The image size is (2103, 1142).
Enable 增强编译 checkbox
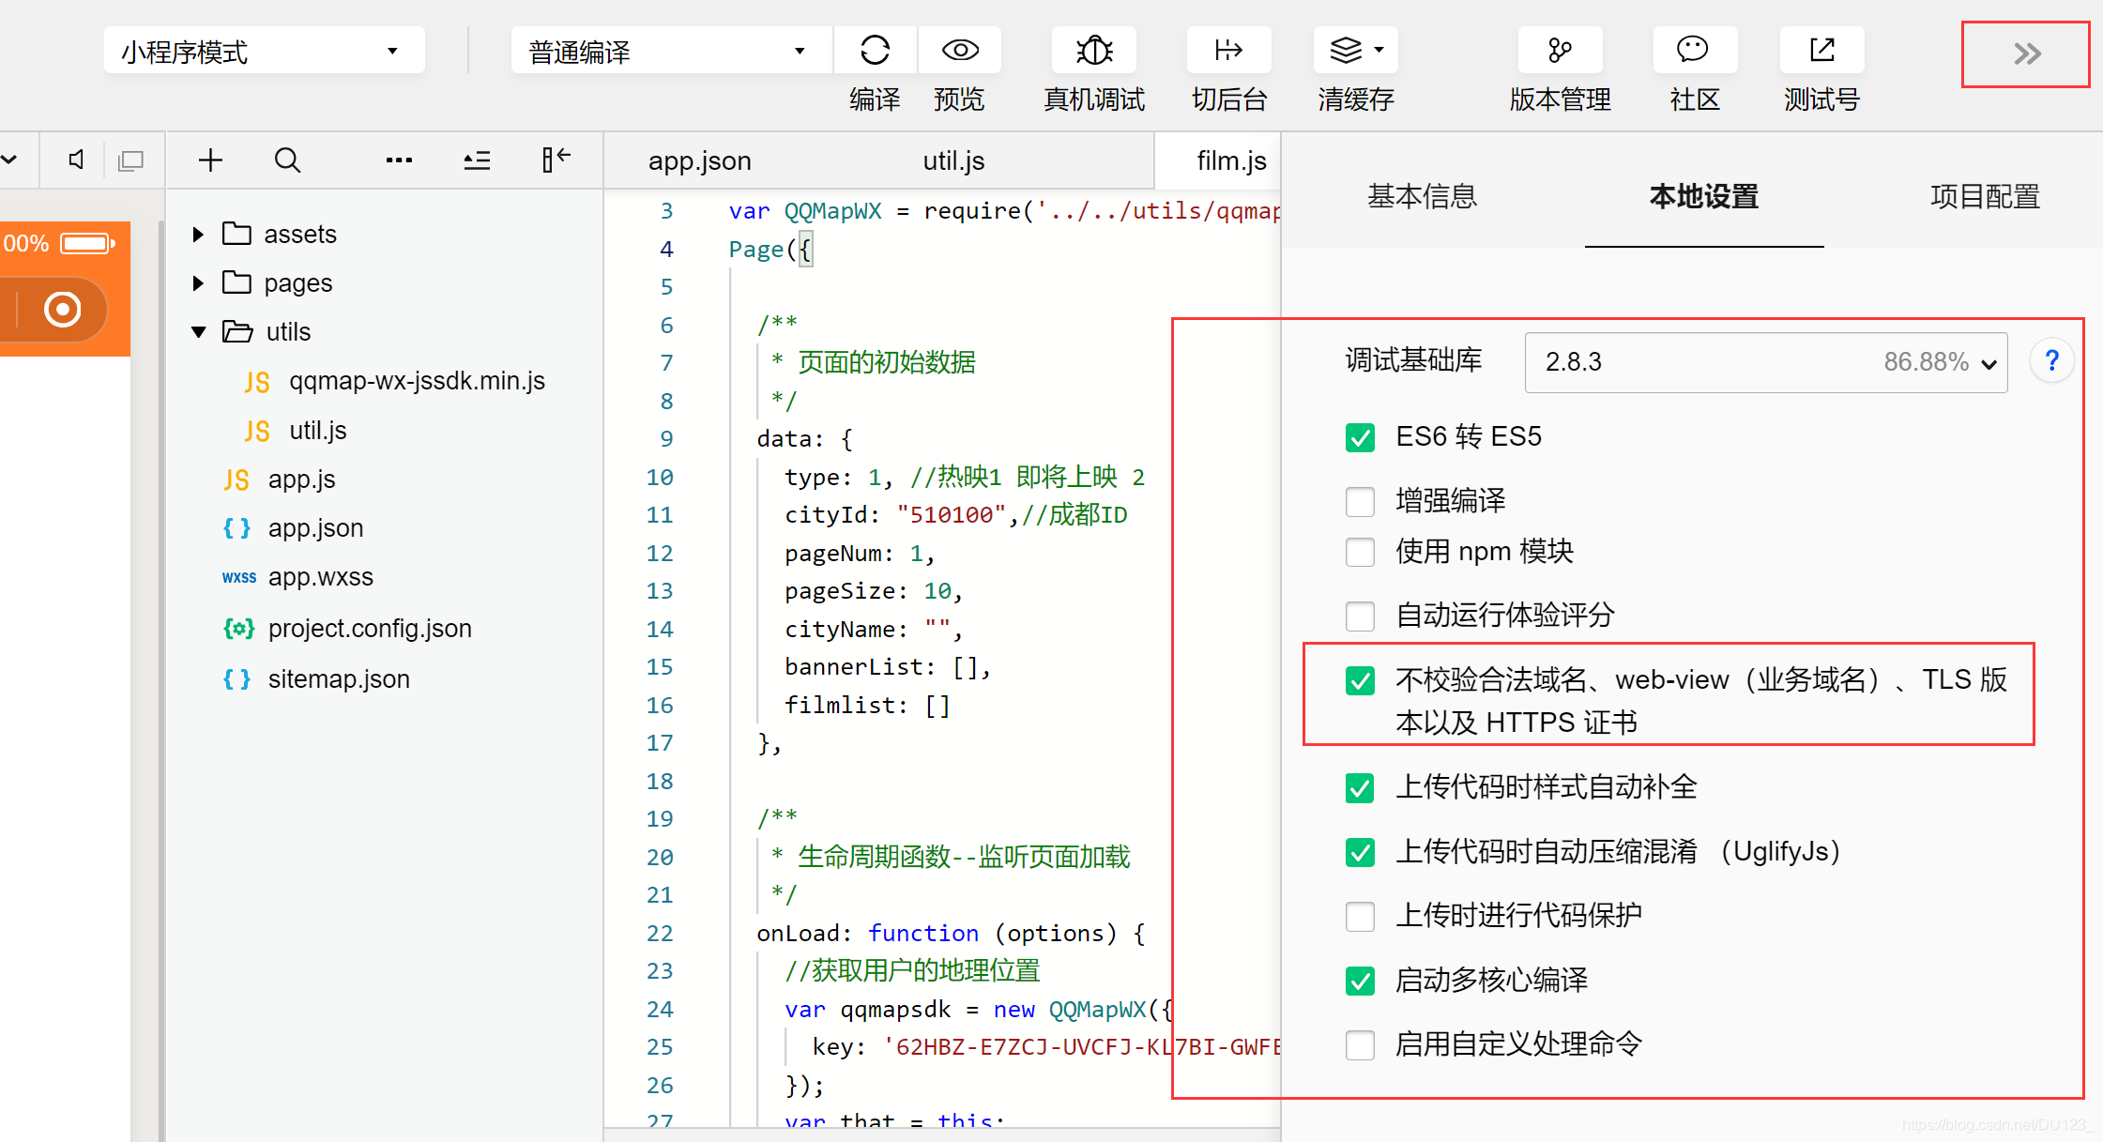[x=1360, y=501]
